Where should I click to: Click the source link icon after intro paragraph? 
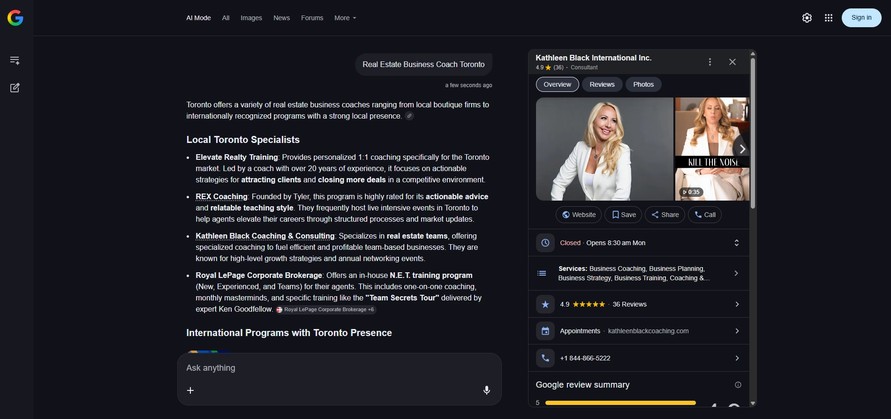click(409, 116)
